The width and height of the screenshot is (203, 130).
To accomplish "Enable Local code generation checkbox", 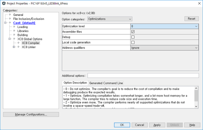I will (133, 42).
